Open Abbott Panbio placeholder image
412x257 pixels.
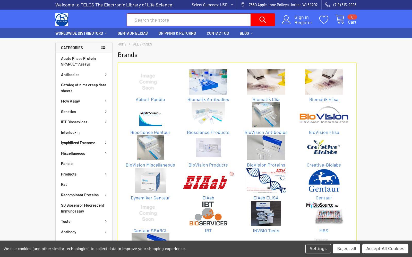pos(148,82)
